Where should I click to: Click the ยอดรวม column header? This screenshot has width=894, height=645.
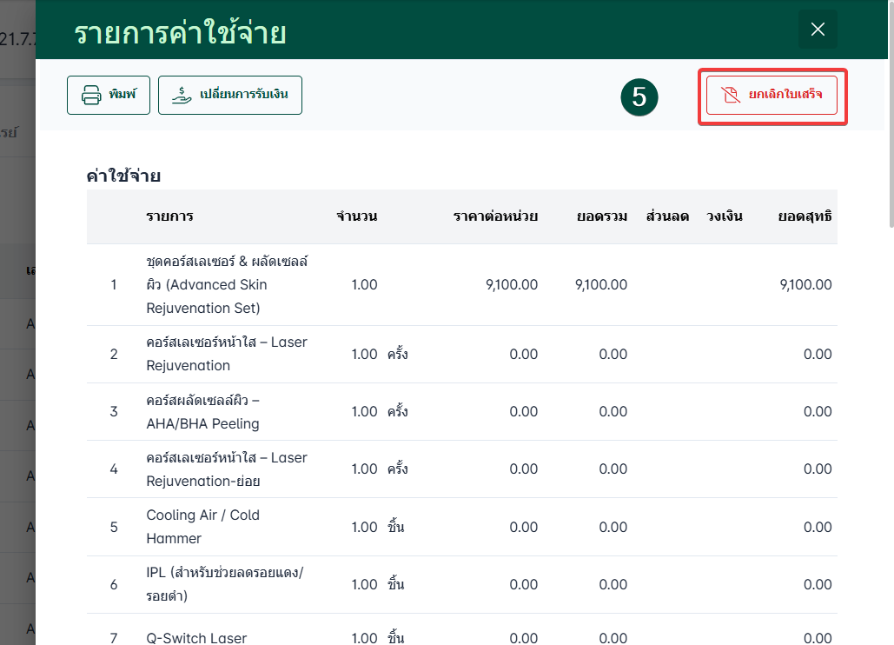pos(601,216)
